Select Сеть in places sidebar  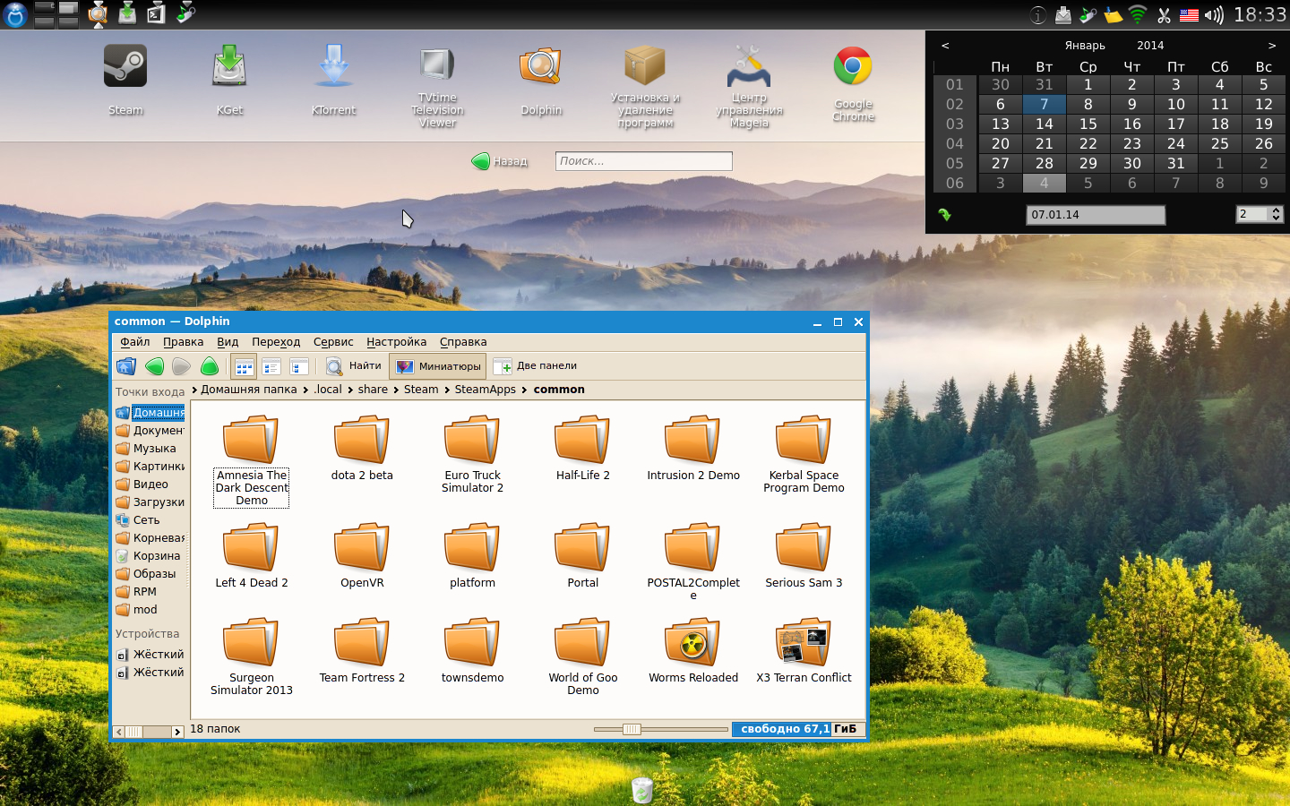tap(149, 520)
